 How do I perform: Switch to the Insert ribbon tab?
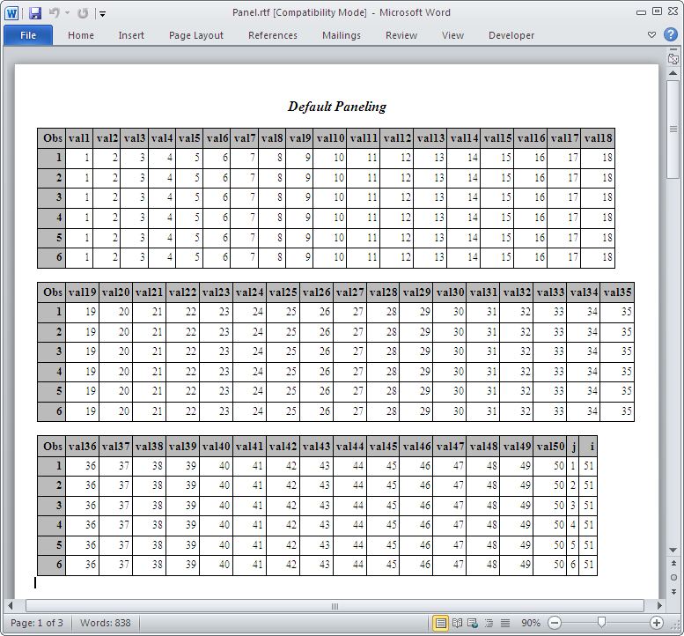coord(131,35)
